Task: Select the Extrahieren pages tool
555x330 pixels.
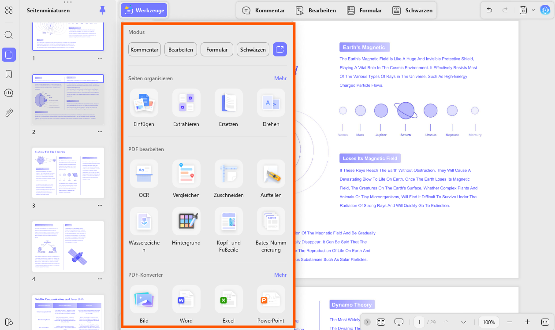Action: pyautogui.click(x=186, y=108)
